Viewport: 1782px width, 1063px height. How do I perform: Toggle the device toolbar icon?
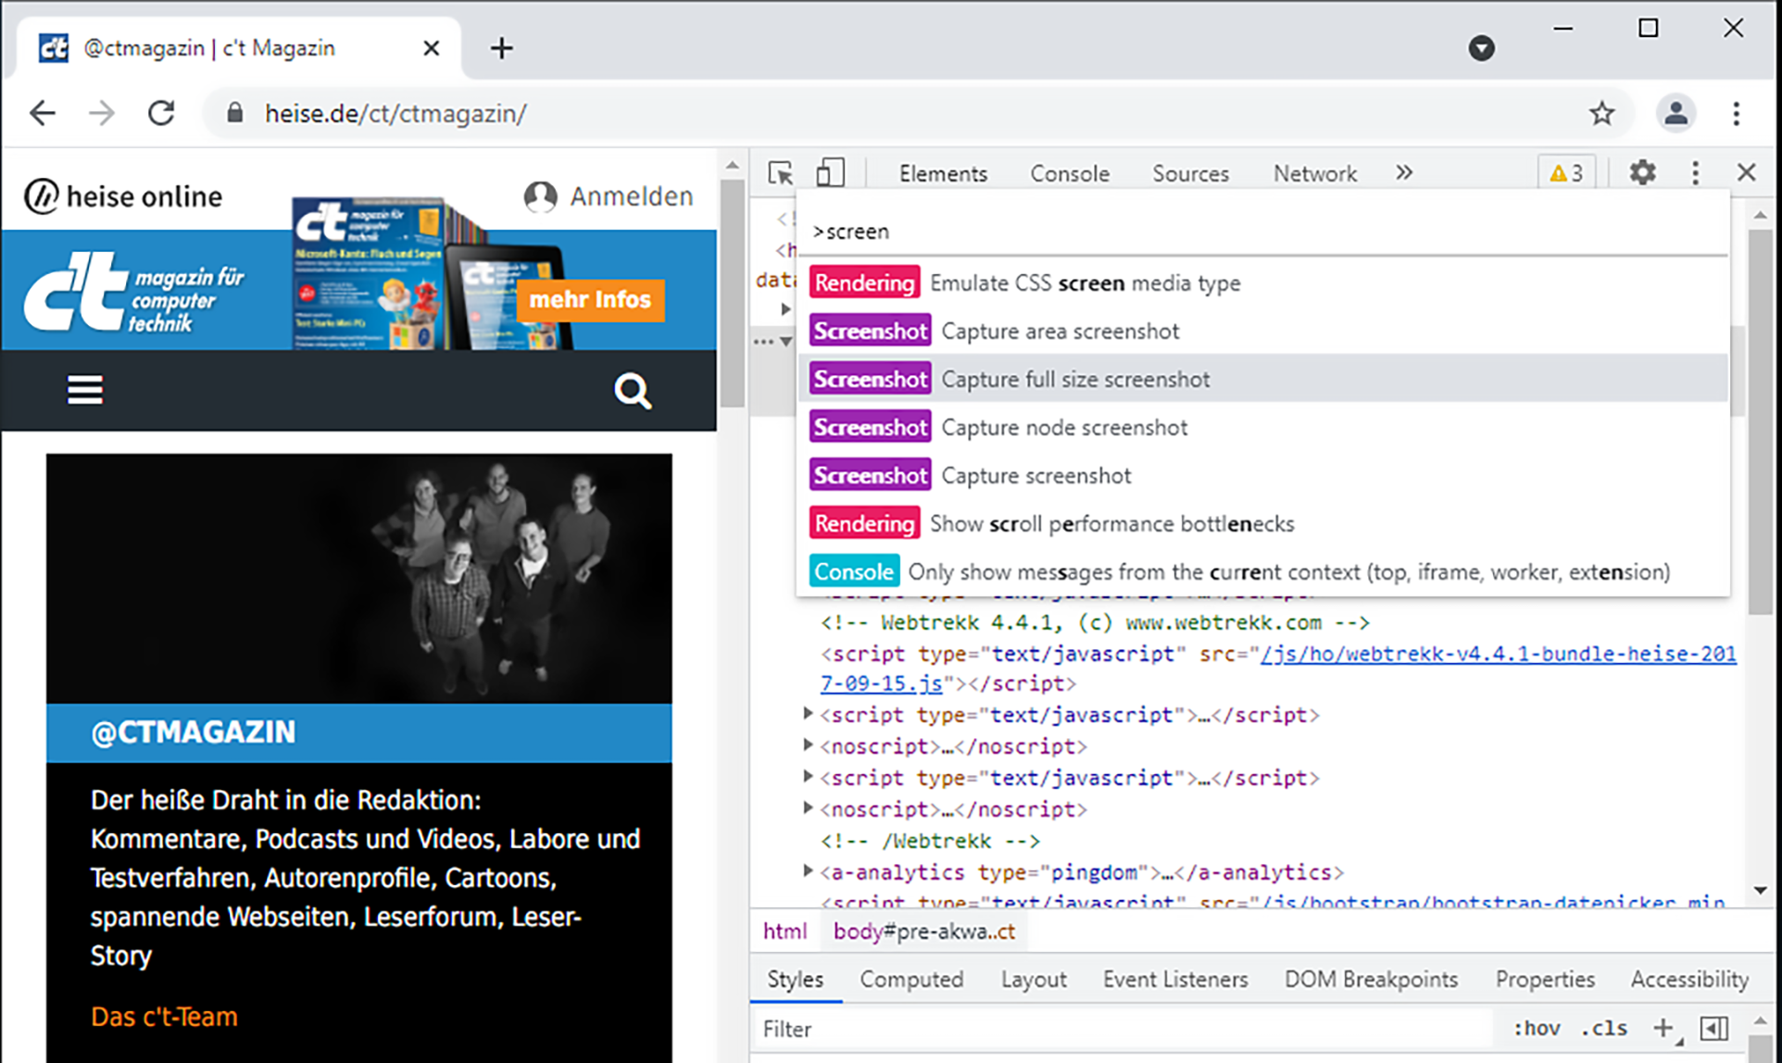830,173
